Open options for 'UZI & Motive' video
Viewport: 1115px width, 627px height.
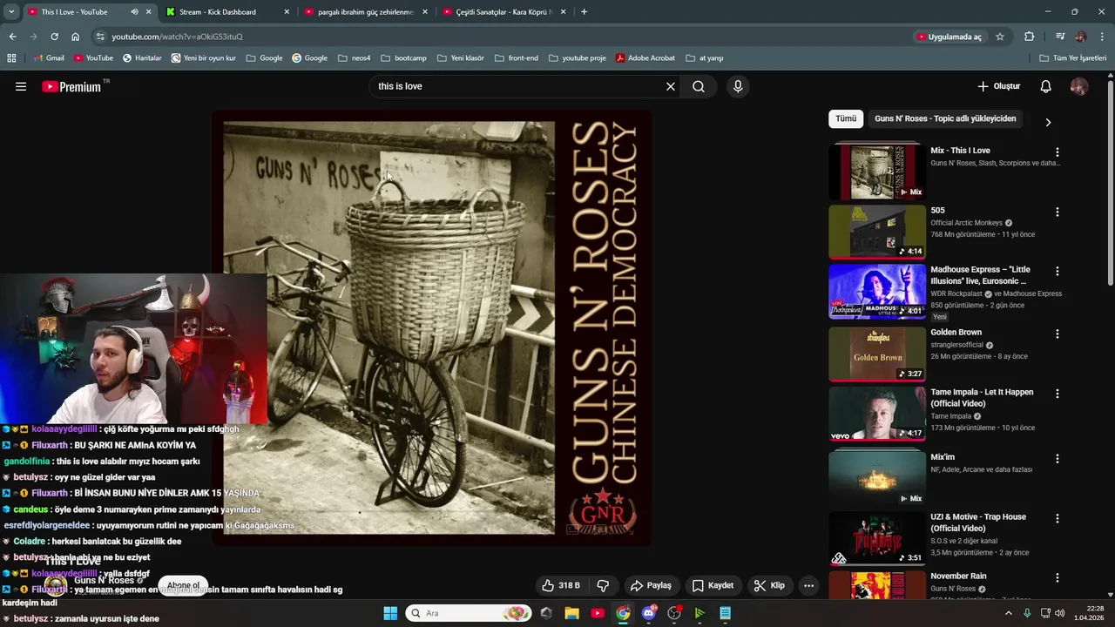(1058, 518)
